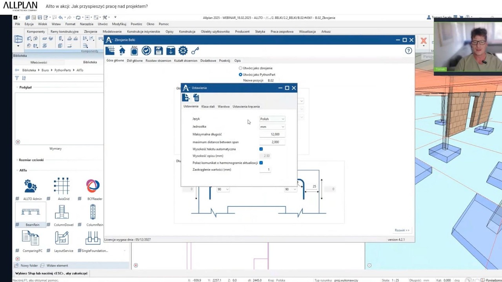Open dropdown under large window icon in ribbon
Image resolution: width=502 pixels, height=282 pixels.
[18, 46]
